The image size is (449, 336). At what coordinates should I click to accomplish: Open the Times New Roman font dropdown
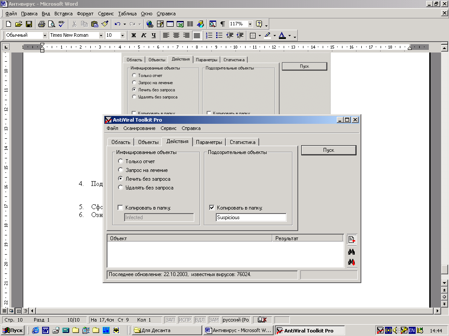coord(101,35)
